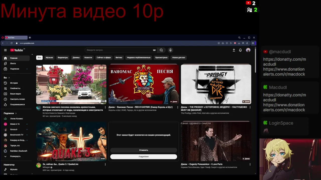The height and width of the screenshot is (180, 321).
Task: Go back in the browser
Action: [x=3, y=43]
